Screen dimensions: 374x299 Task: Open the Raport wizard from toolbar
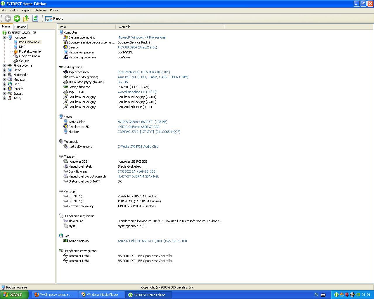pyautogui.click(x=54, y=18)
